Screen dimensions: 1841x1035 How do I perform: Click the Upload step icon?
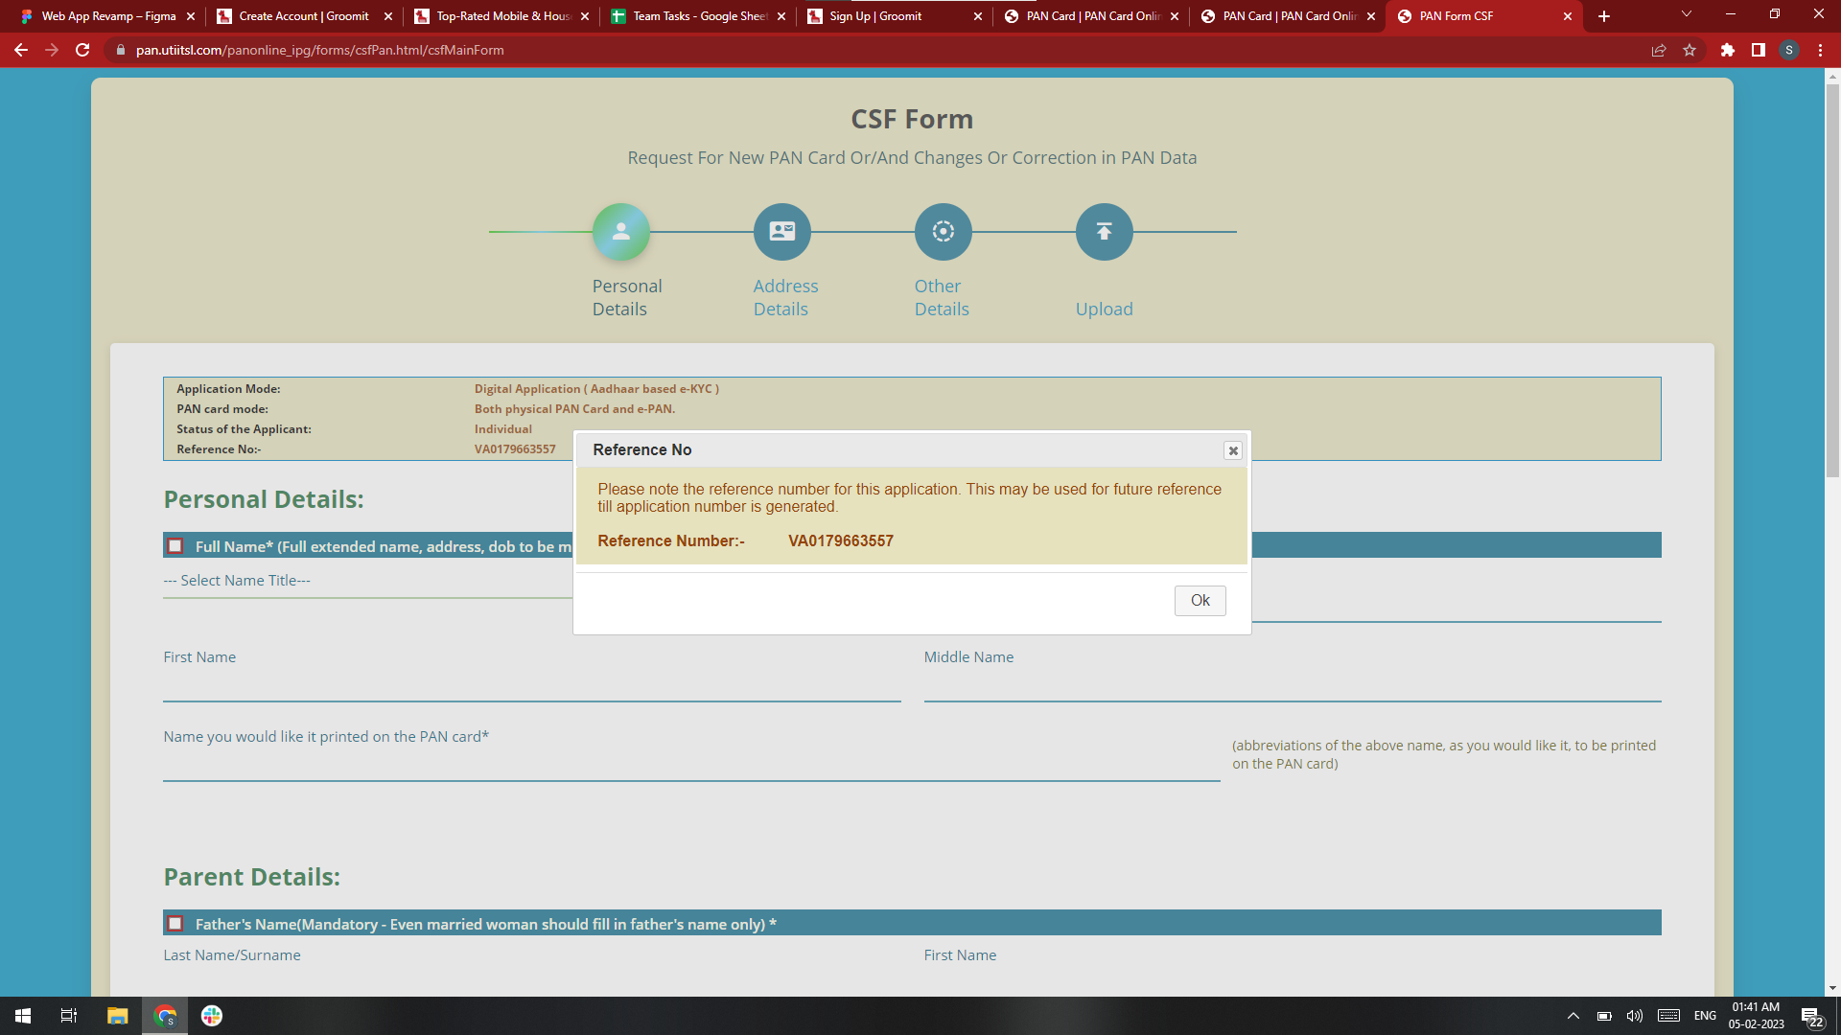1104,232
